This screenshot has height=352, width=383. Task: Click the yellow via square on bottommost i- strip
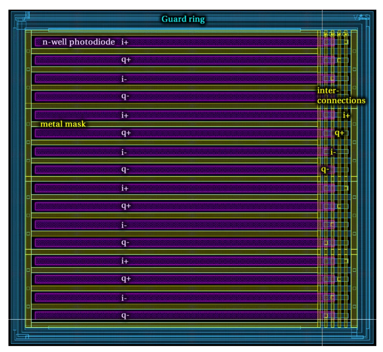(x=332, y=297)
